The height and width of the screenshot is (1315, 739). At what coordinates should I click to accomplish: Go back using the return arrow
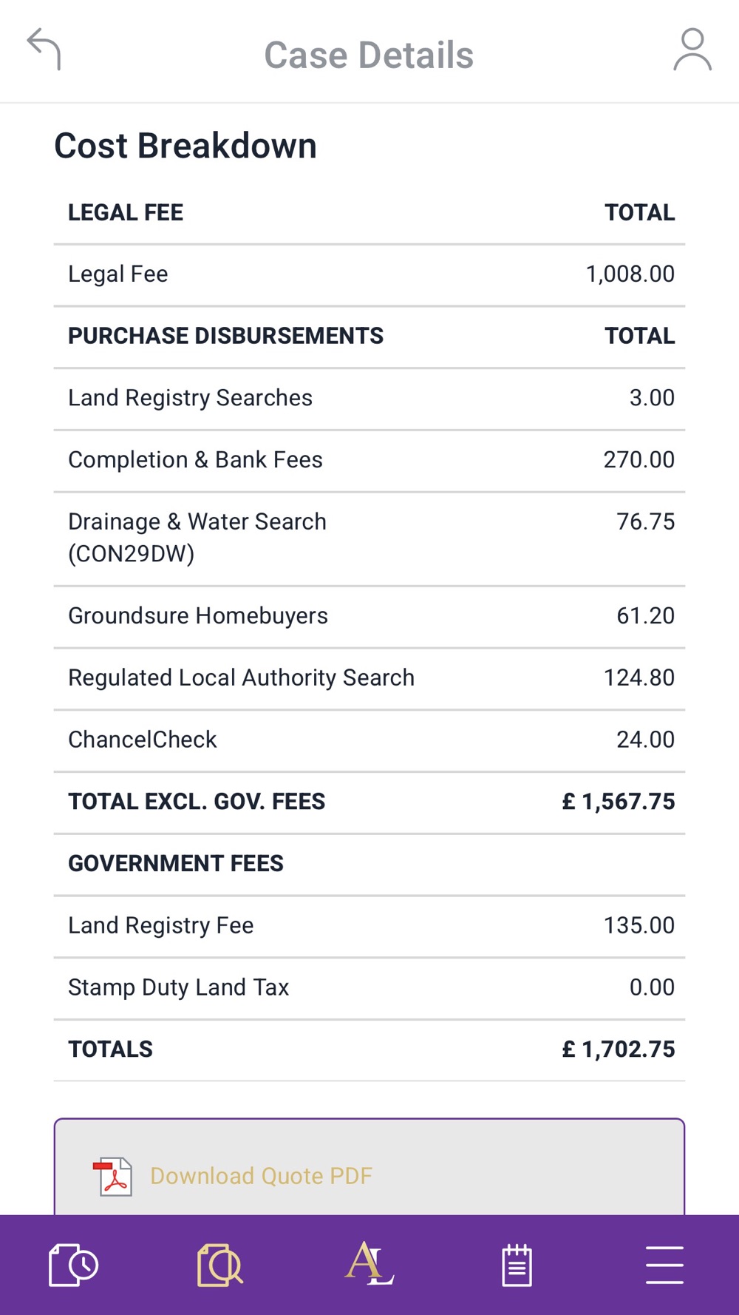point(44,50)
